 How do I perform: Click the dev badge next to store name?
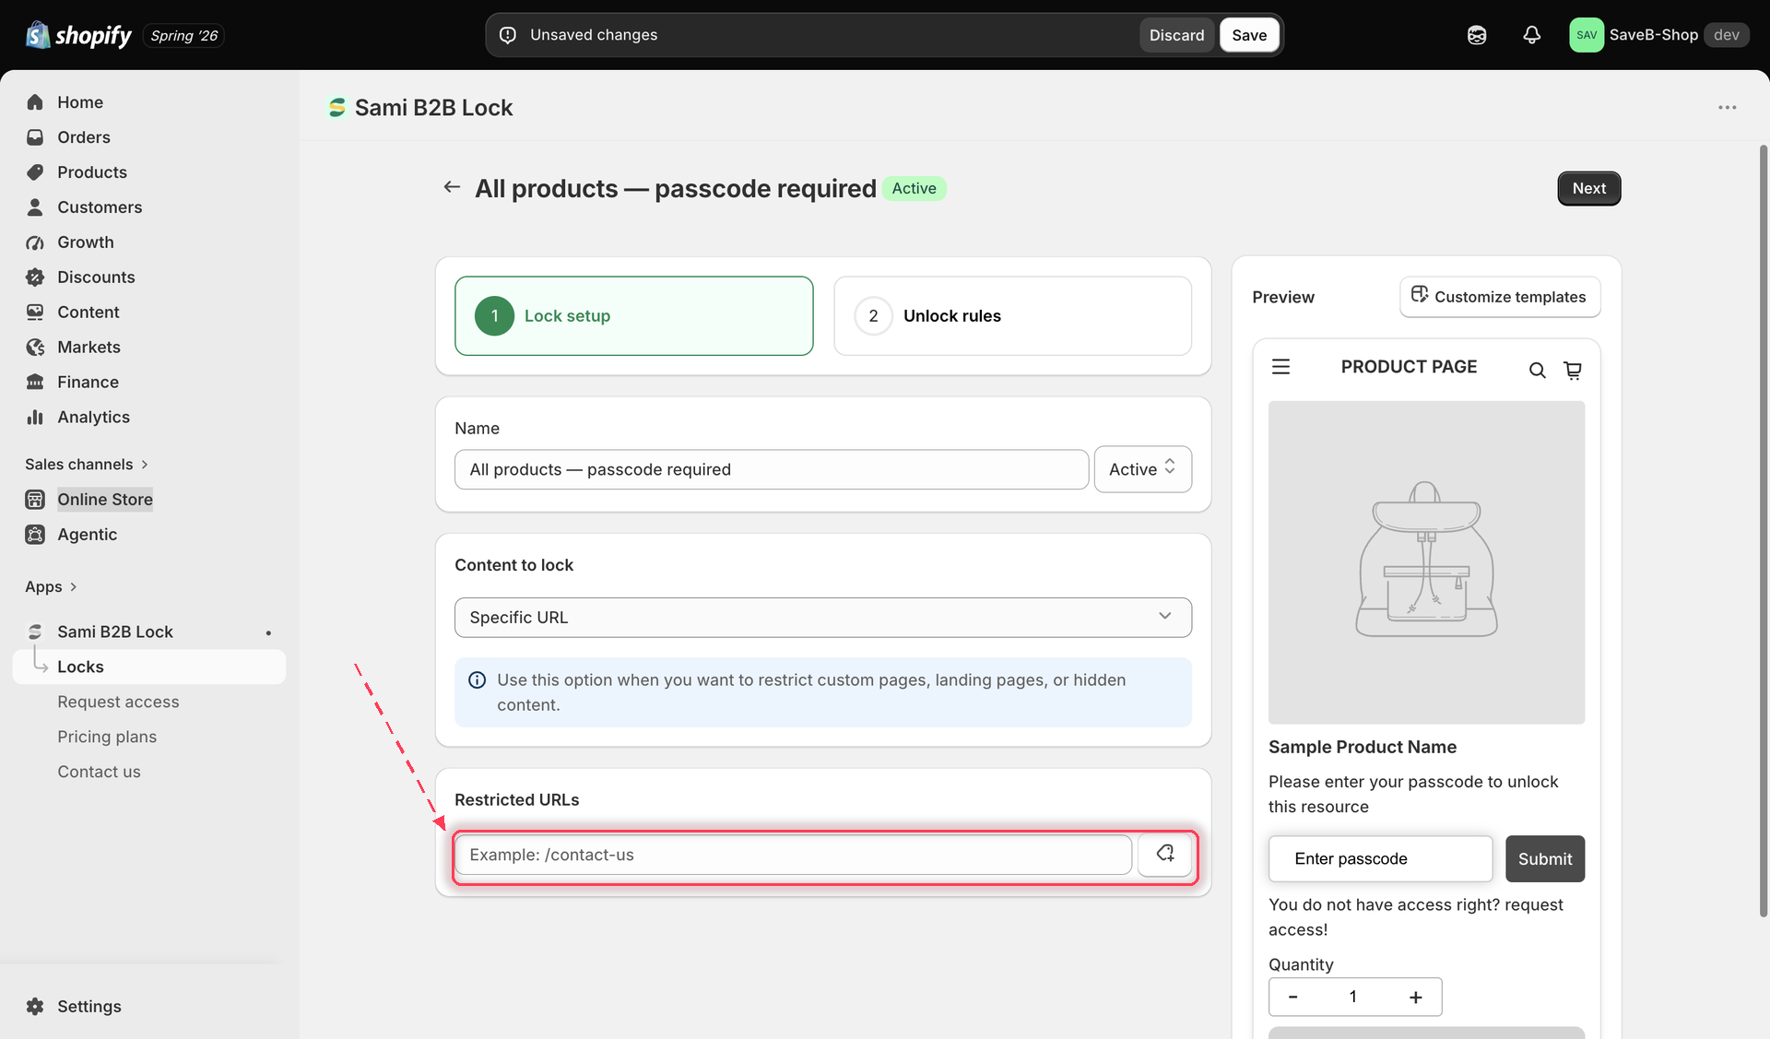pos(1726,35)
